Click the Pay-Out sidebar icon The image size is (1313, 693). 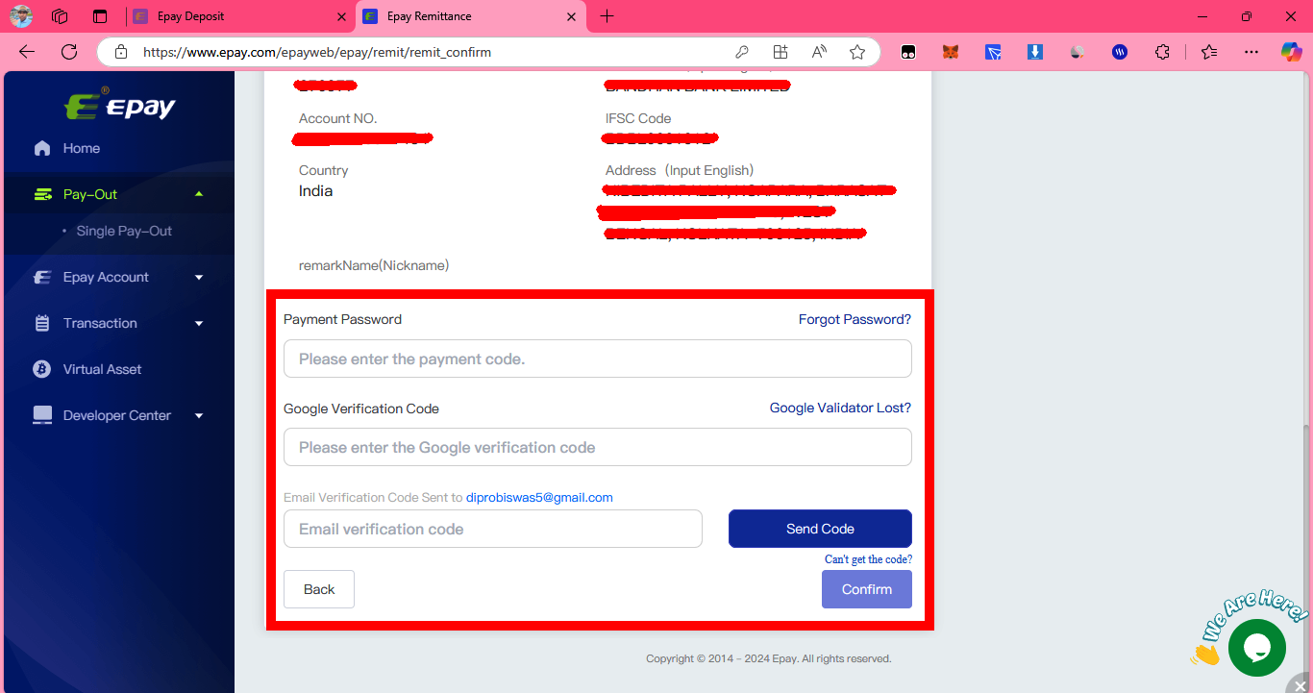pos(42,194)
